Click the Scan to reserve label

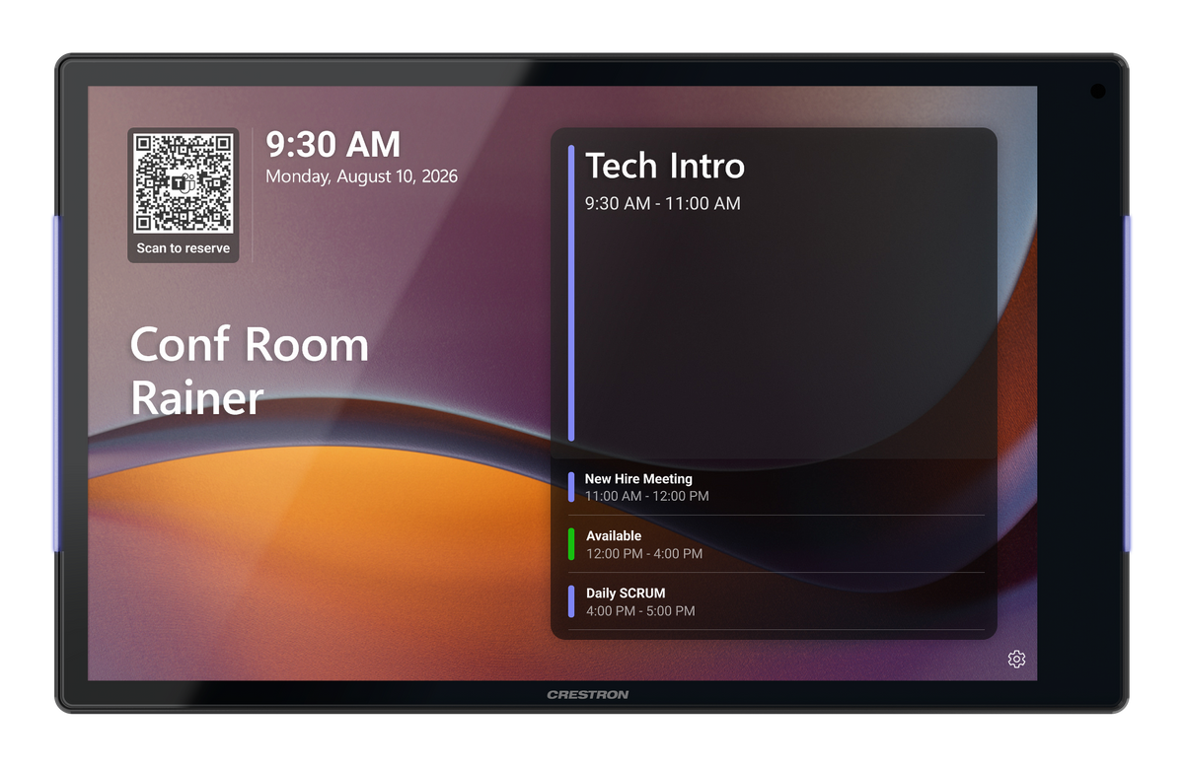point(184,248)
